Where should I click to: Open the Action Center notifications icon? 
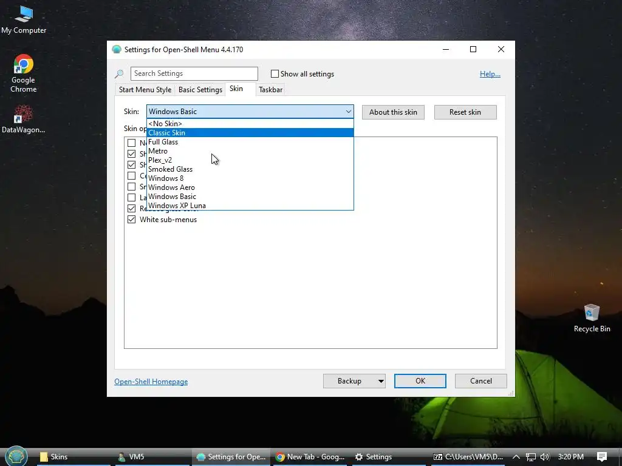[x=602, y=457]
